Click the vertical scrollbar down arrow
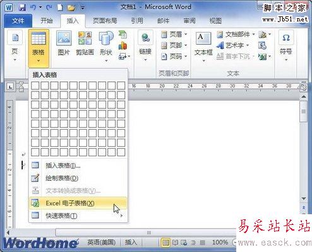Image resolution: width=312 pixels, height=252 pixels. 304,198
